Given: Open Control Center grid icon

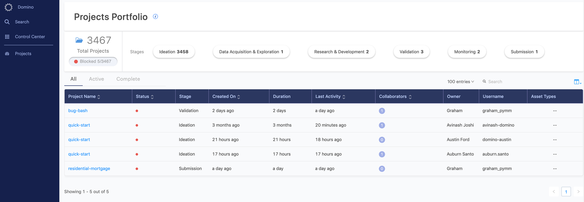Looking at the screenshot, I should pos(7,37).
